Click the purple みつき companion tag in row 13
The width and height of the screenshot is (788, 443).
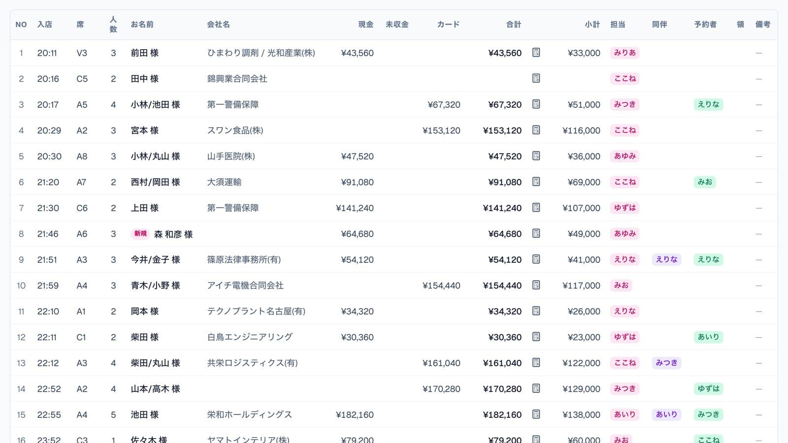tap(666, 363)
